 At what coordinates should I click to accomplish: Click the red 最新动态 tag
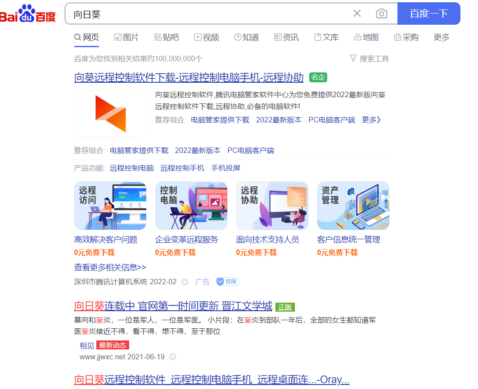point(113,345)
